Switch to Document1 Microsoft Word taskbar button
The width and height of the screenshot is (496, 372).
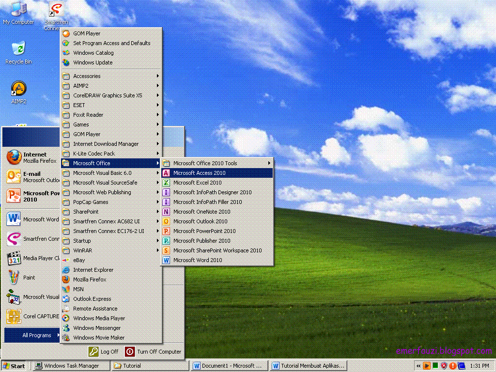point(229,366)
